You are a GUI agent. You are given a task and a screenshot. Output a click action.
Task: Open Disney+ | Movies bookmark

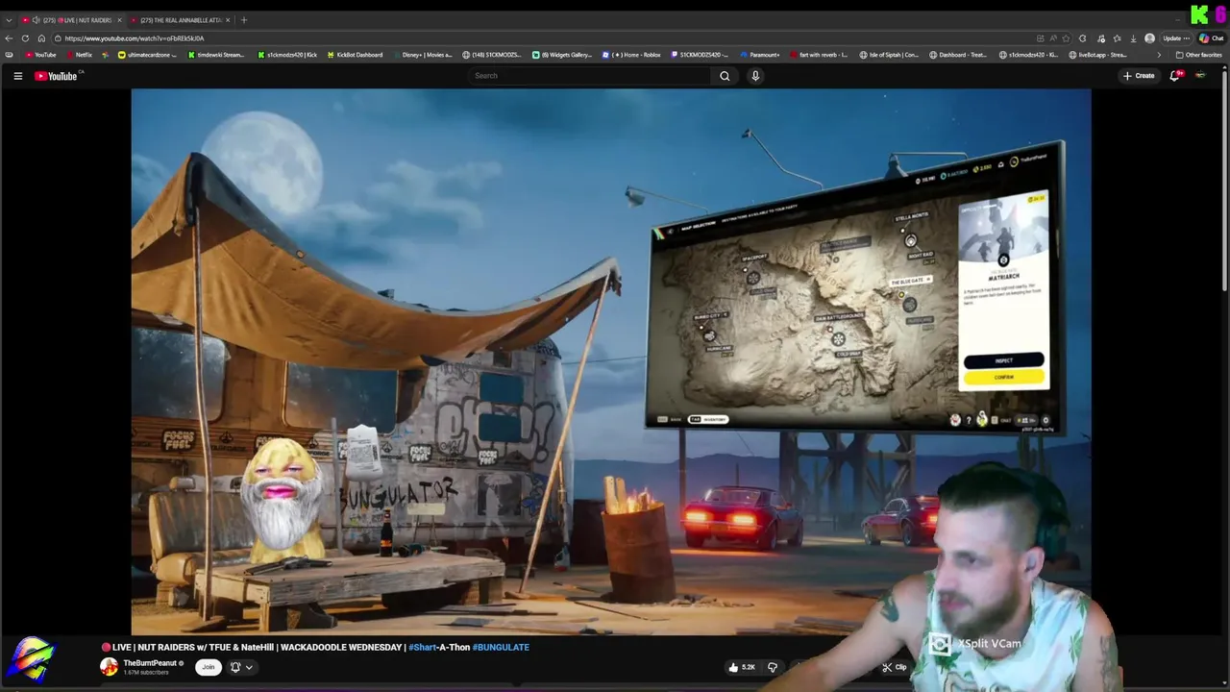coord(423,55)
